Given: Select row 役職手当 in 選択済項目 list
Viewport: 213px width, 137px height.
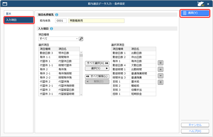Looking at the screenshot, I should coord(134,90).
